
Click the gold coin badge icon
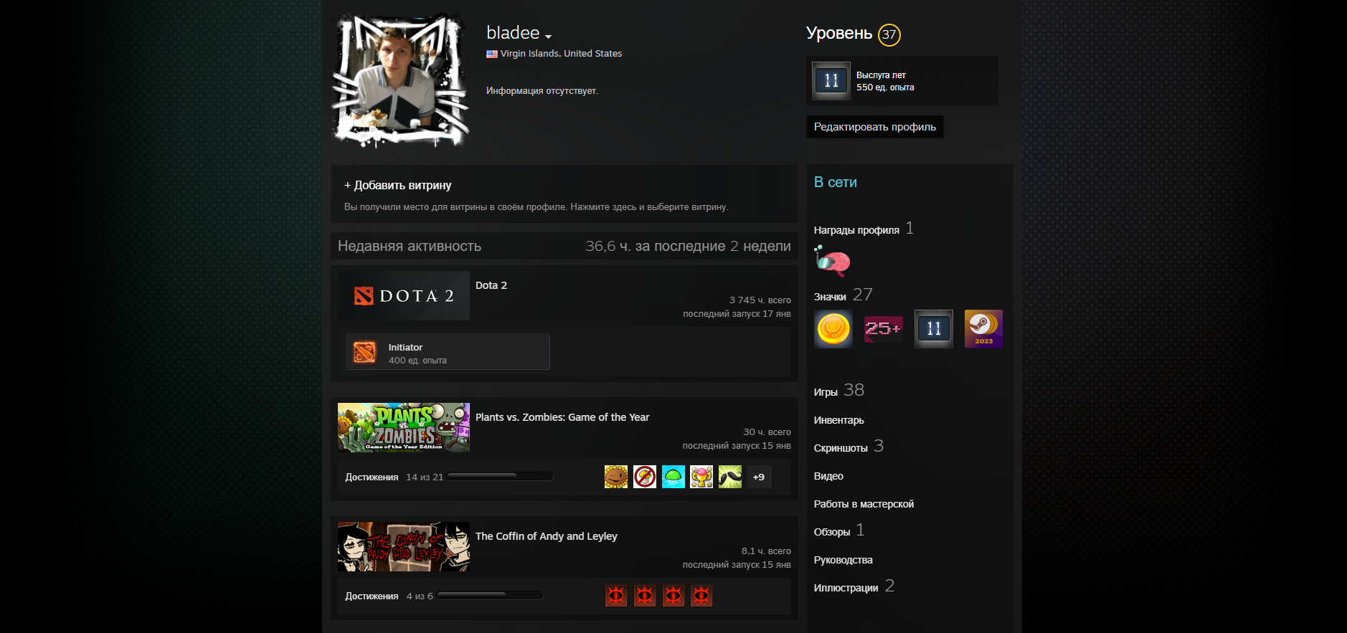click(x=833, y=329)
